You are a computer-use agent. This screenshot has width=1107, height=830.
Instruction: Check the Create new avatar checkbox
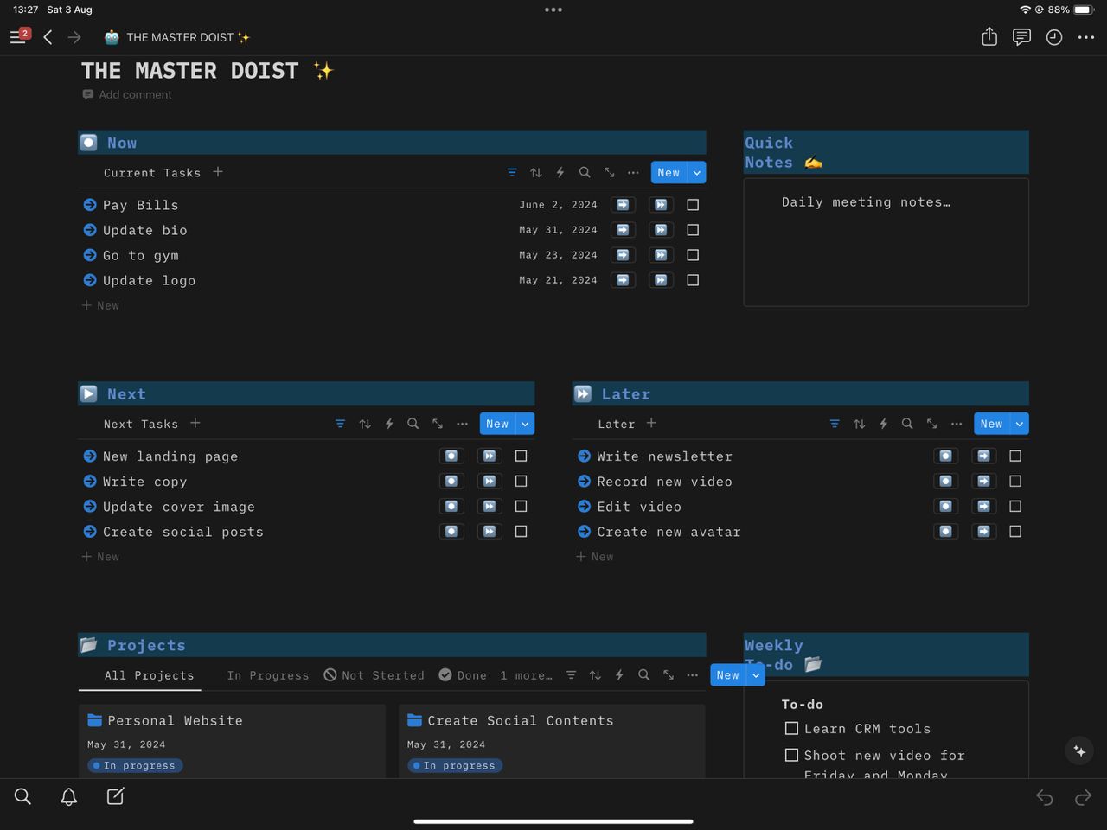coord(1015,531)
